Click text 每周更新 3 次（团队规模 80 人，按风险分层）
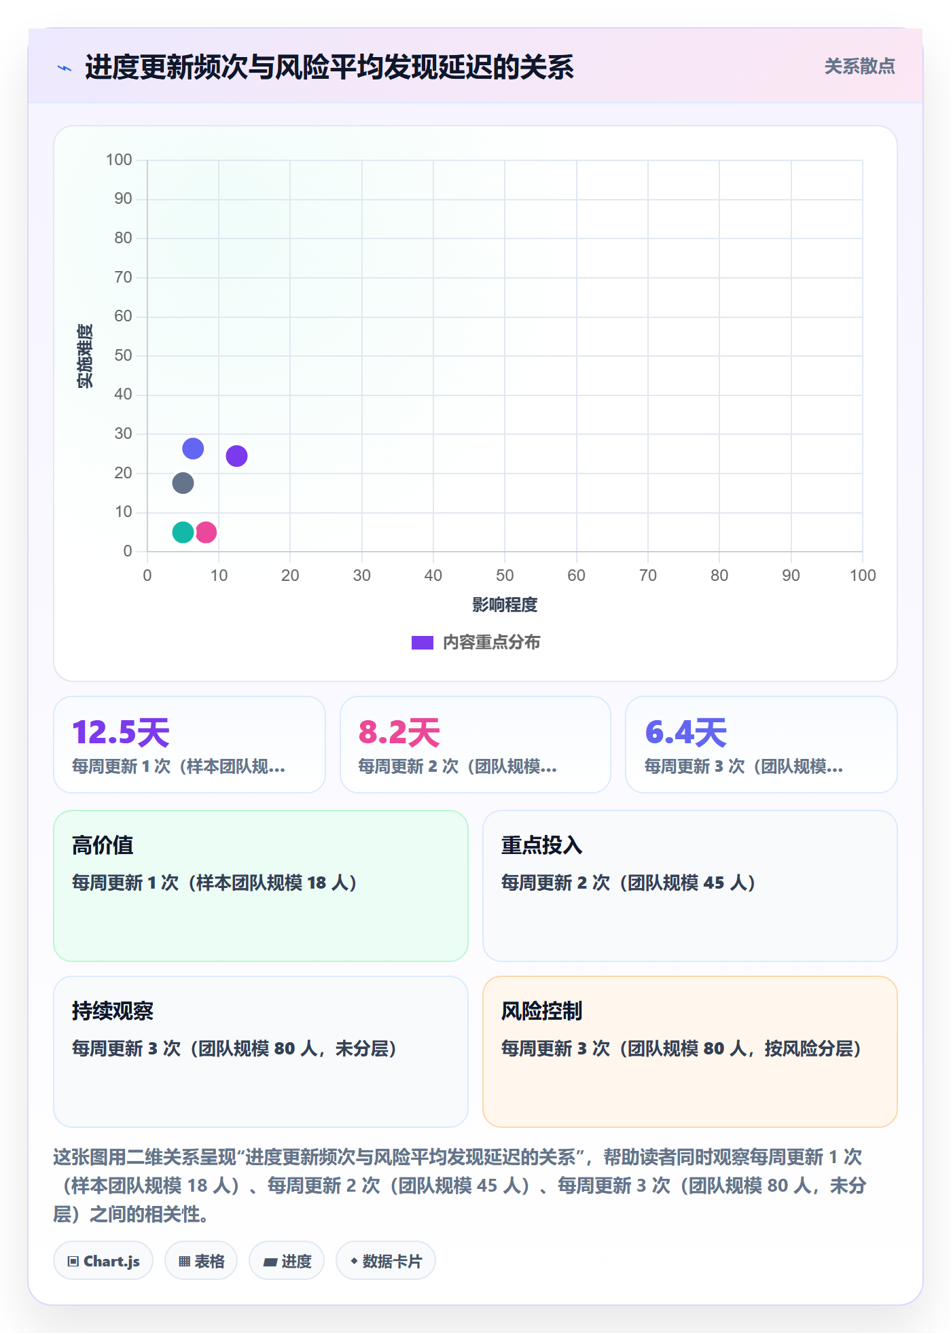 click(682, 1048)
